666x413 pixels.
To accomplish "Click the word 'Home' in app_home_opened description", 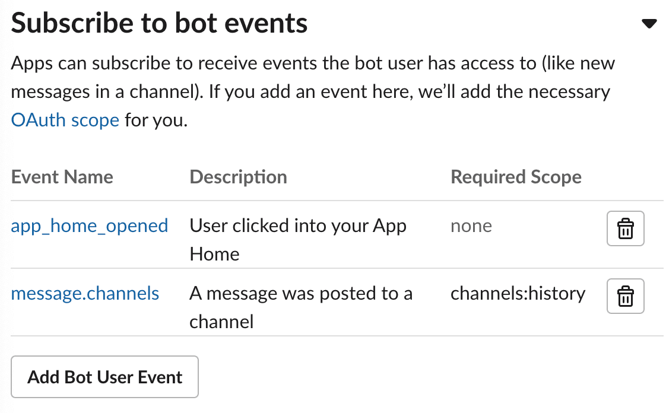I will (x=214, y=254).
